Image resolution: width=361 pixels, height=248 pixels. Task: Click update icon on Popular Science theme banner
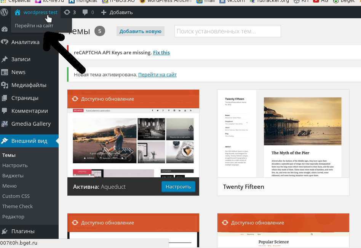click(x=225, y=223)
